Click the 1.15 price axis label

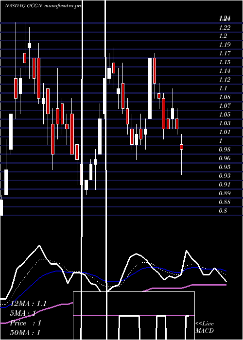tap(225, 62)
